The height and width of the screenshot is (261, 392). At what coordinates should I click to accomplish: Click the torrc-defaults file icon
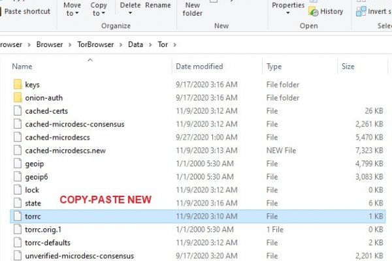coord(17,241)
